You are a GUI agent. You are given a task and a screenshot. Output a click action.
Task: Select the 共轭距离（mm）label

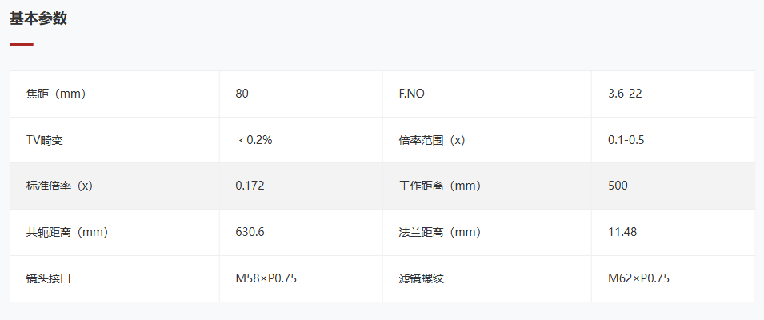tap(67, 232)
